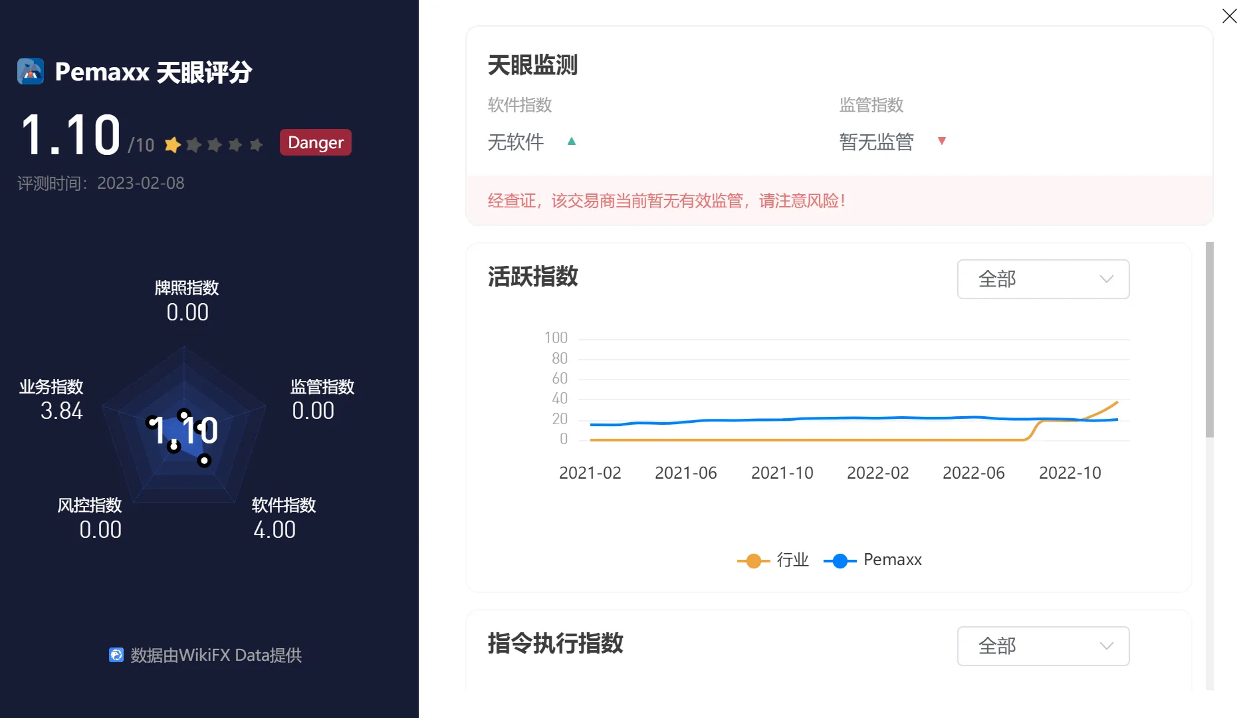Click the 暂无监管 regulation index value

[876, 142]
